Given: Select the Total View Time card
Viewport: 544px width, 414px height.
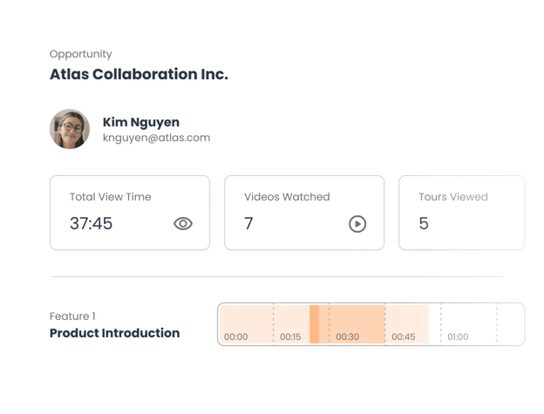Looking at the screenshot, I should tap(129, 213).
